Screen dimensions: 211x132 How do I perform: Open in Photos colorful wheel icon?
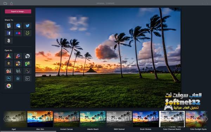[x=9, y=86]
